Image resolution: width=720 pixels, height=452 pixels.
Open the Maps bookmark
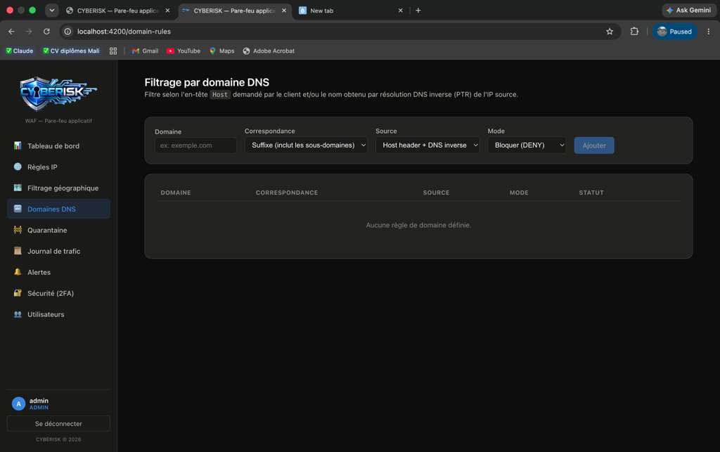coord(221,51)
